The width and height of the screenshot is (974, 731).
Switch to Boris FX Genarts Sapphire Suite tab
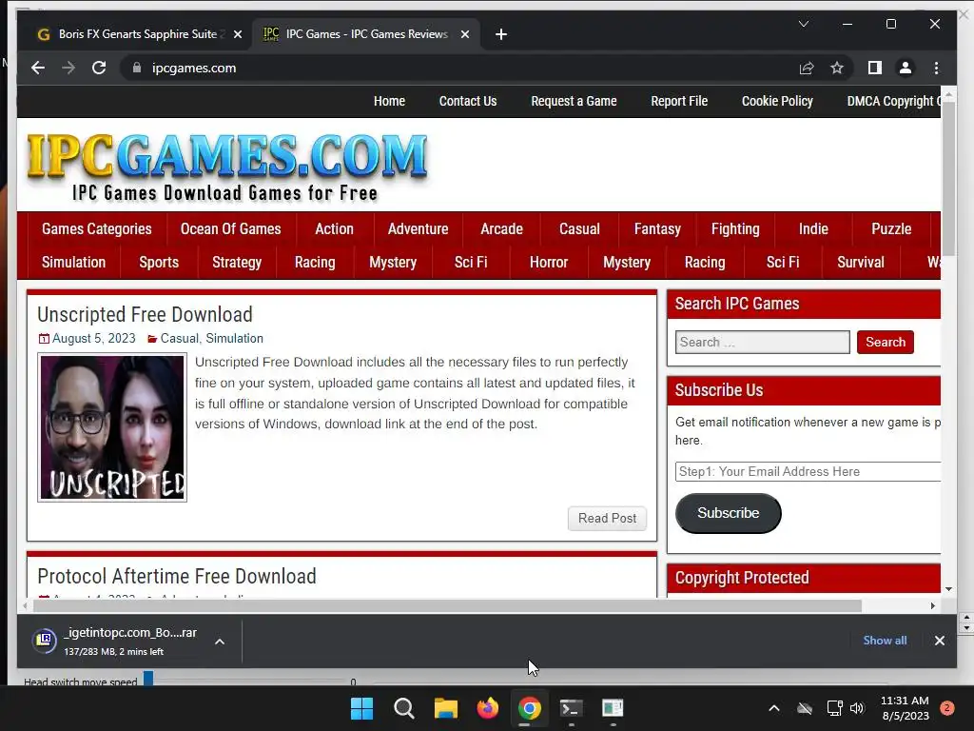point(137,34)
